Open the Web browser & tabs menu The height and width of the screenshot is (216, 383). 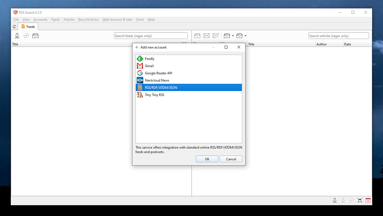click(117, 19)
